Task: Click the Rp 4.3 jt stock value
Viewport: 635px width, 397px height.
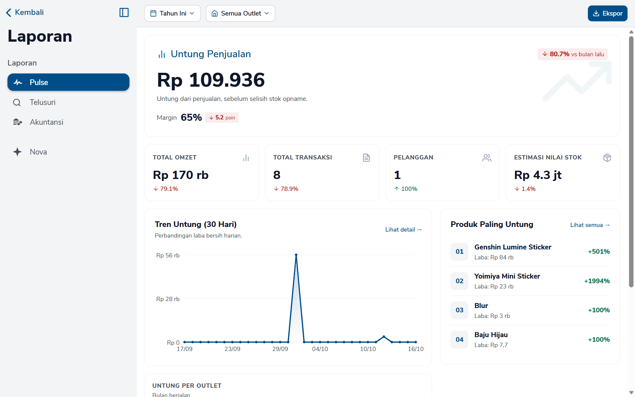Action: (x=538, y=175)
